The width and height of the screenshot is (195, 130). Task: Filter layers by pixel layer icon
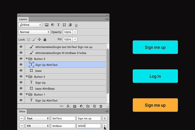coord(46,25)
